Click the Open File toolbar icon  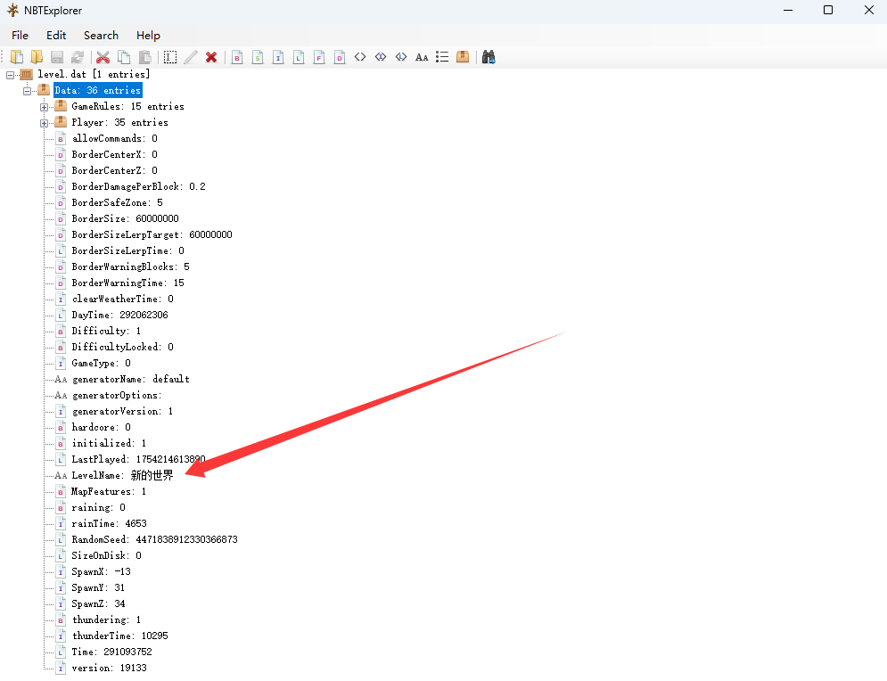coord(17,57)
